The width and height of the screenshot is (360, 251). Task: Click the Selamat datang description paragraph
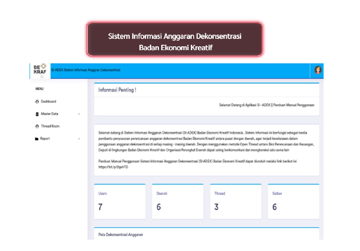point(206,141)
